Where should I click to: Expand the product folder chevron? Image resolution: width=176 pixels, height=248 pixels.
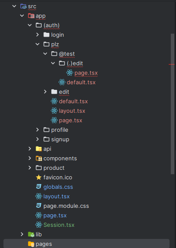30,168
